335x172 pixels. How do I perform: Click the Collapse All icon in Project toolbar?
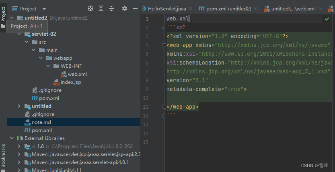111,8
